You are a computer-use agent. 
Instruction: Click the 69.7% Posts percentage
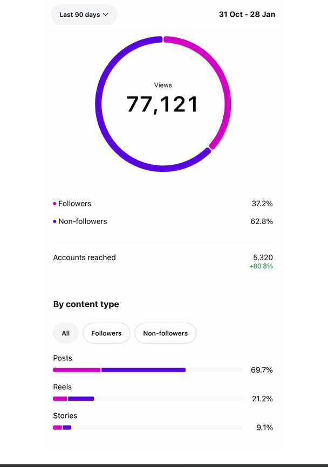[x=262, y=370]
